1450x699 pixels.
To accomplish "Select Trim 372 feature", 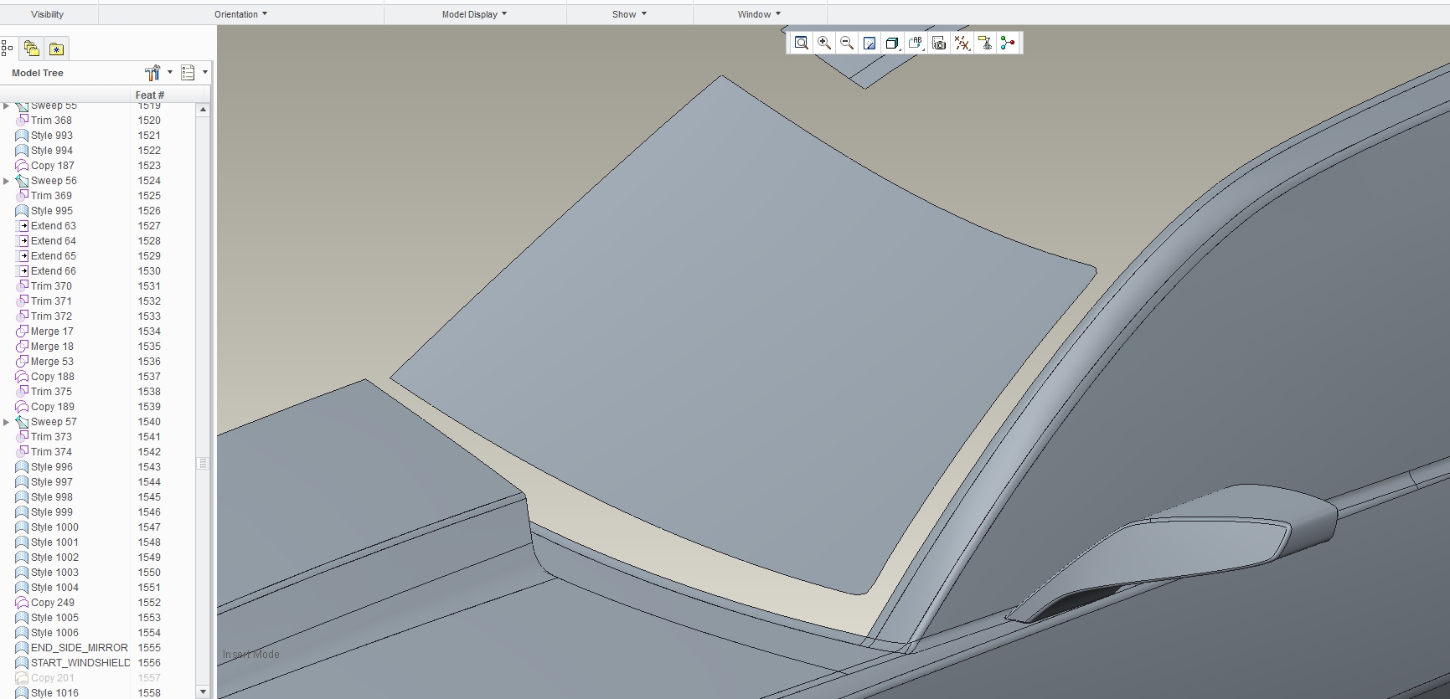I will tap(51, 316).
